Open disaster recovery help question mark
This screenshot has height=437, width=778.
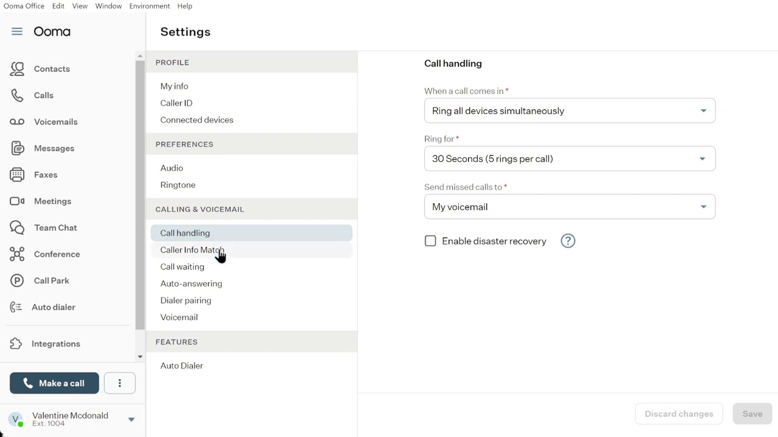(568, 241)
